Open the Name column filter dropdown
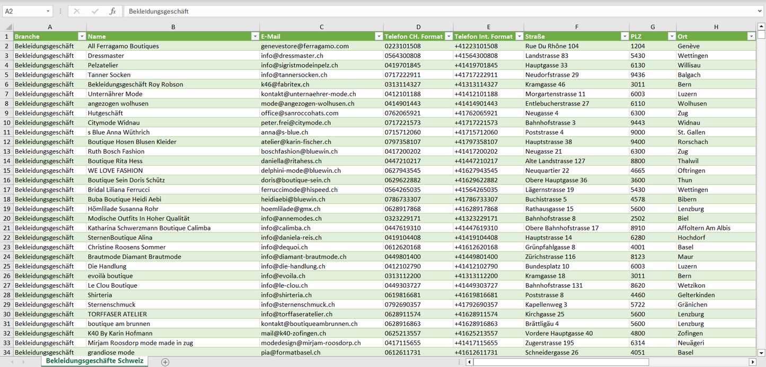This screenshot has height=367, width=766. (x=255, y=37)
